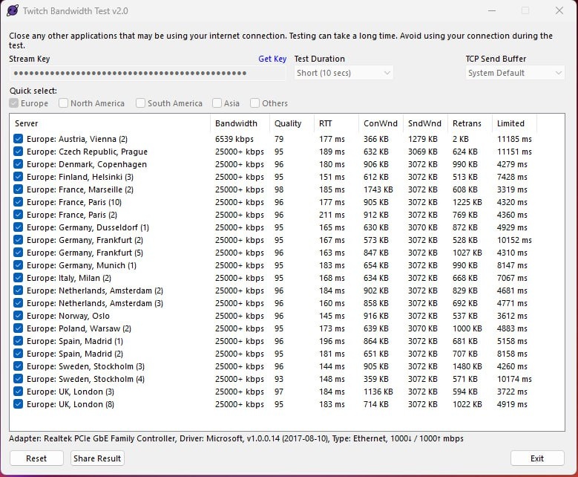Uncheck the France, Marseille (2) server
The image size is (578, 477).
click(18, 189)
